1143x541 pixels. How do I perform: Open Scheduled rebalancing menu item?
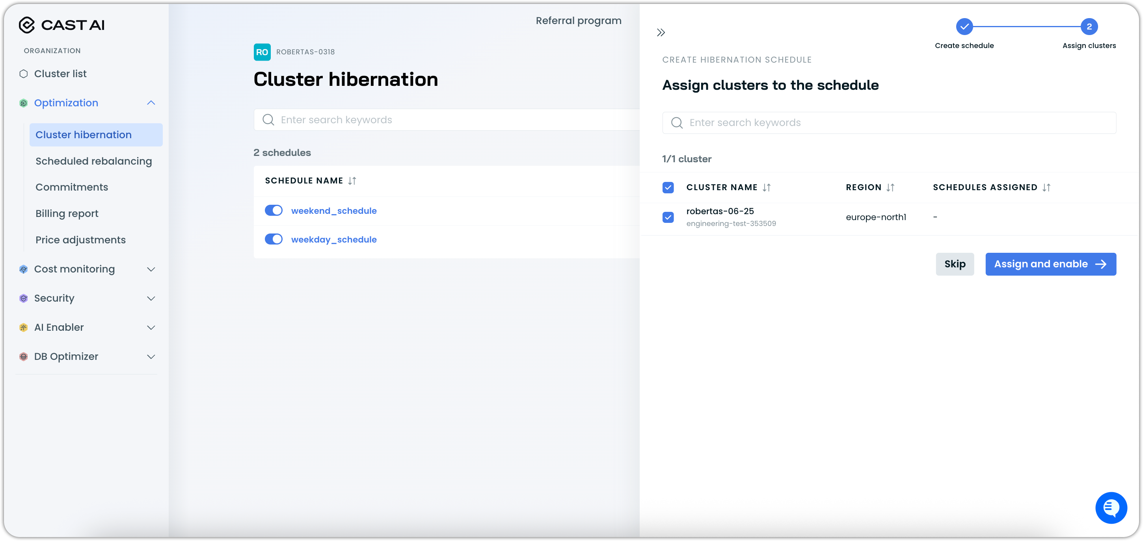tap(94, 161)
